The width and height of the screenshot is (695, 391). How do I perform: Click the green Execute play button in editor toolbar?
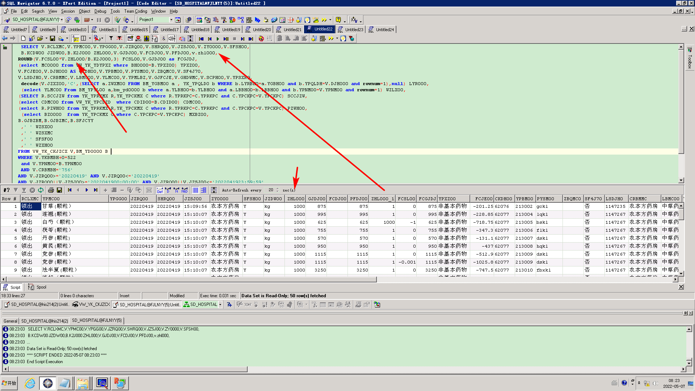218,39
